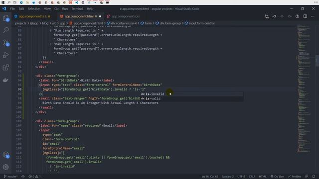Open the Search view in activity bar

pos(6,30)
